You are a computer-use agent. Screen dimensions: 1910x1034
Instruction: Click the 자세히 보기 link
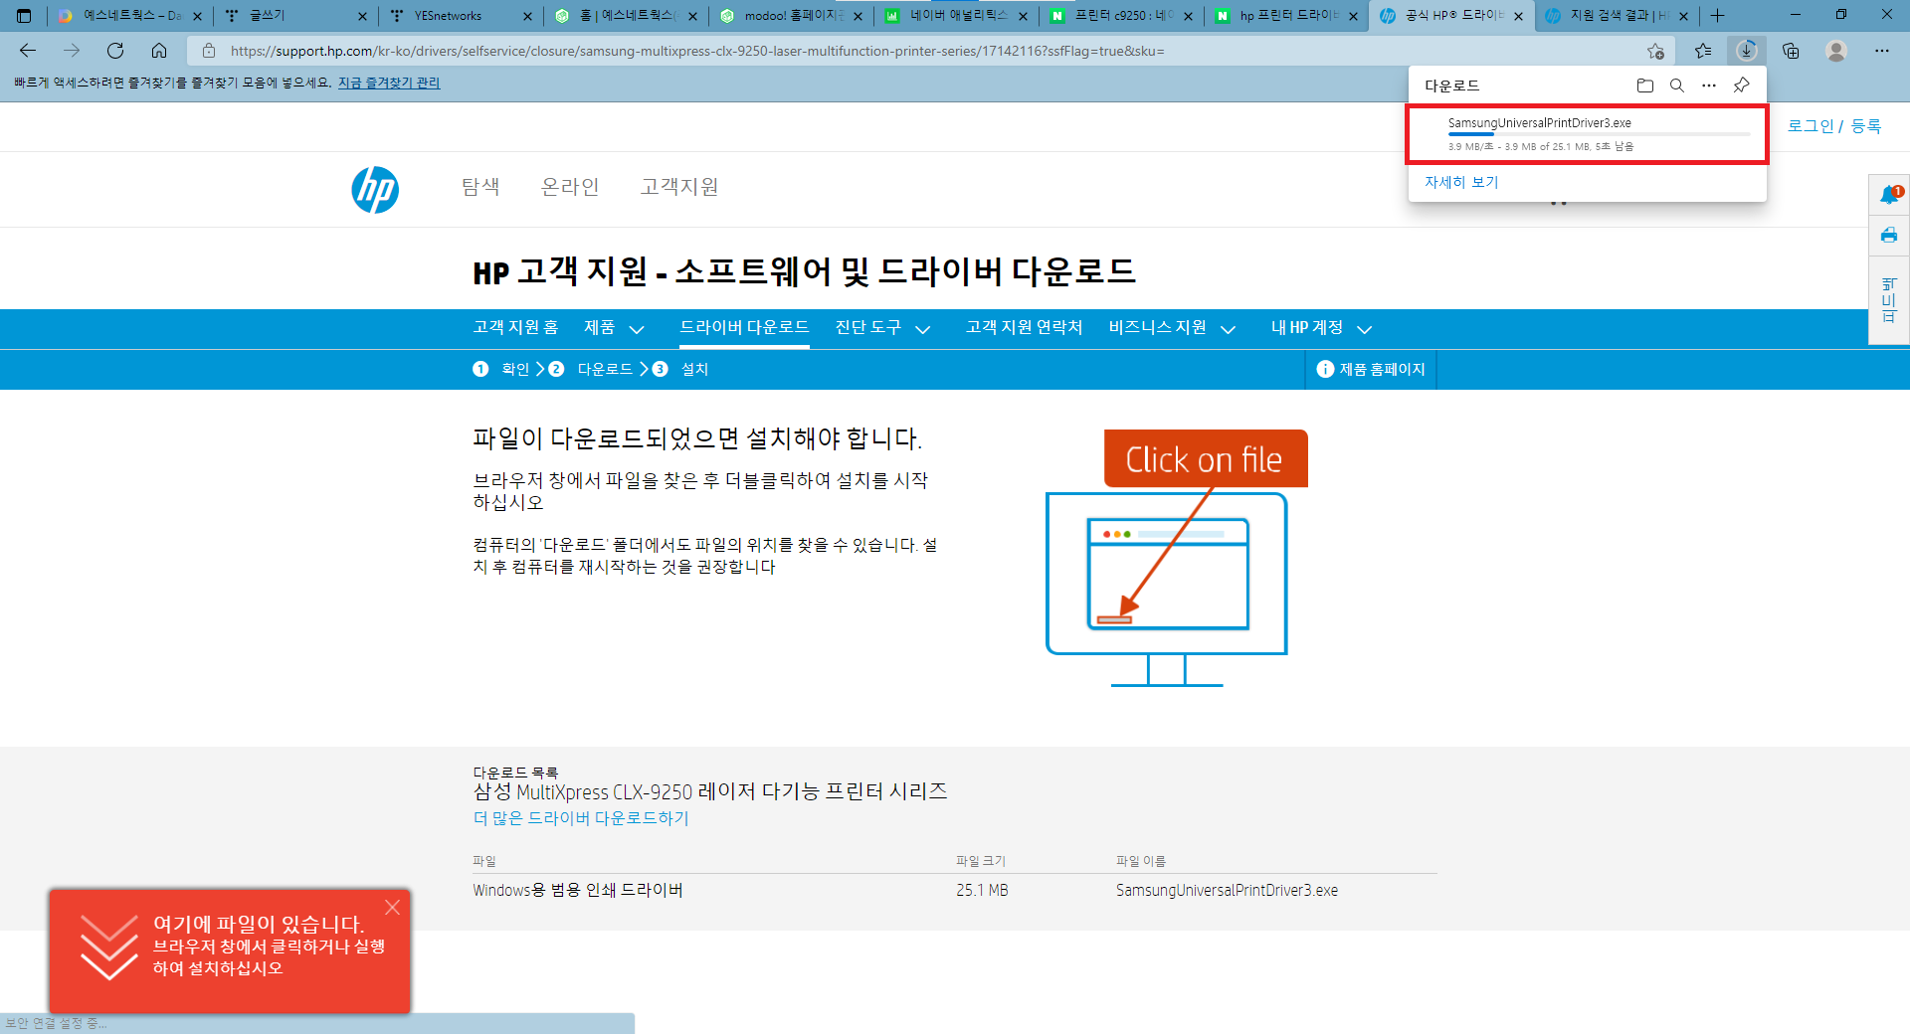1461,182
